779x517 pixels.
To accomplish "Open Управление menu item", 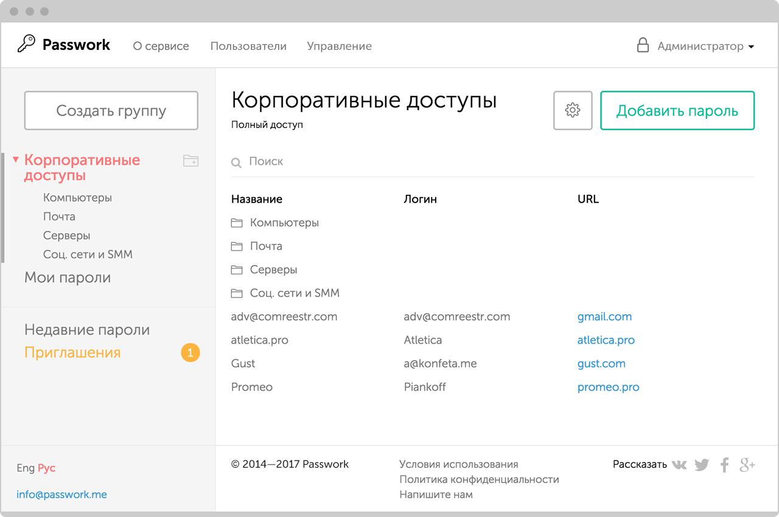I will [339, 46].
